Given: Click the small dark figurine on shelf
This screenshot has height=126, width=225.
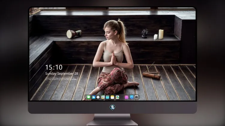Looking at the screenshot, I should [x=145, y=33].
